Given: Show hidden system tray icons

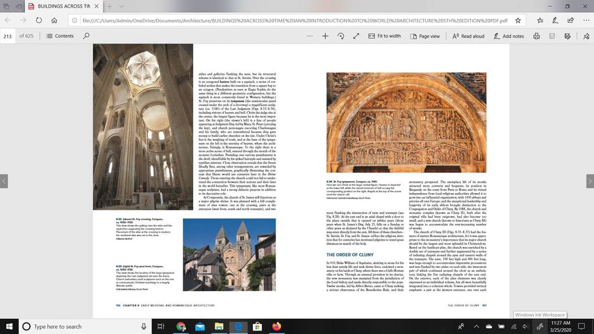Looking at the screenshot, I should pos(477,326).
